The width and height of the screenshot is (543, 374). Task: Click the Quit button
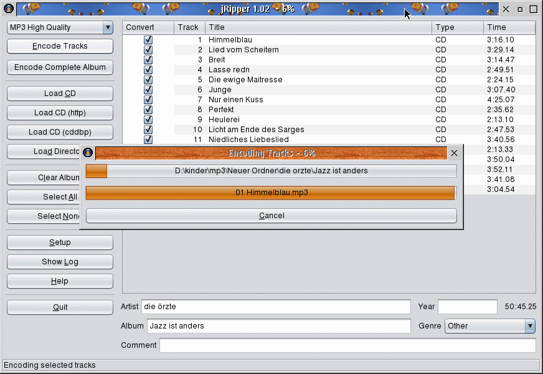click(60, 307)
